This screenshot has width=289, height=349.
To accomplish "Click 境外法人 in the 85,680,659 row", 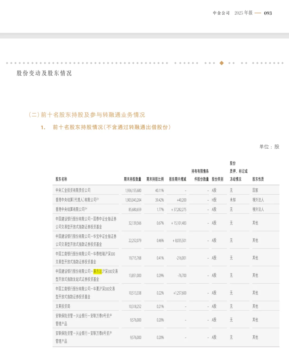I will tap(258, 209).
